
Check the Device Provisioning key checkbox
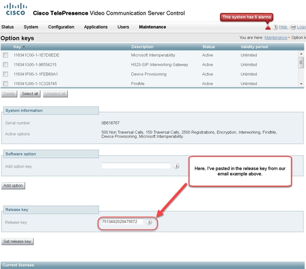click(6, 74)
